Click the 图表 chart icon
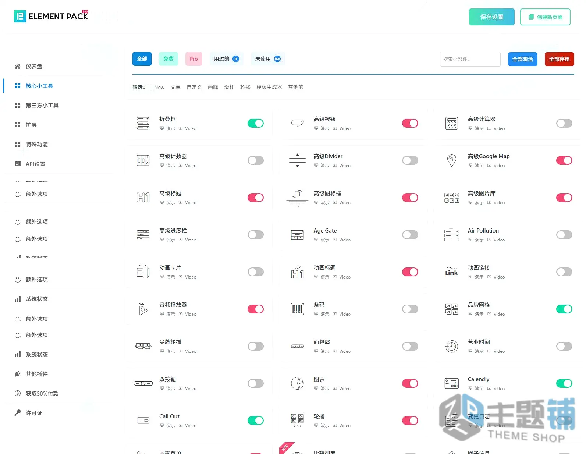 click(297, 383)
